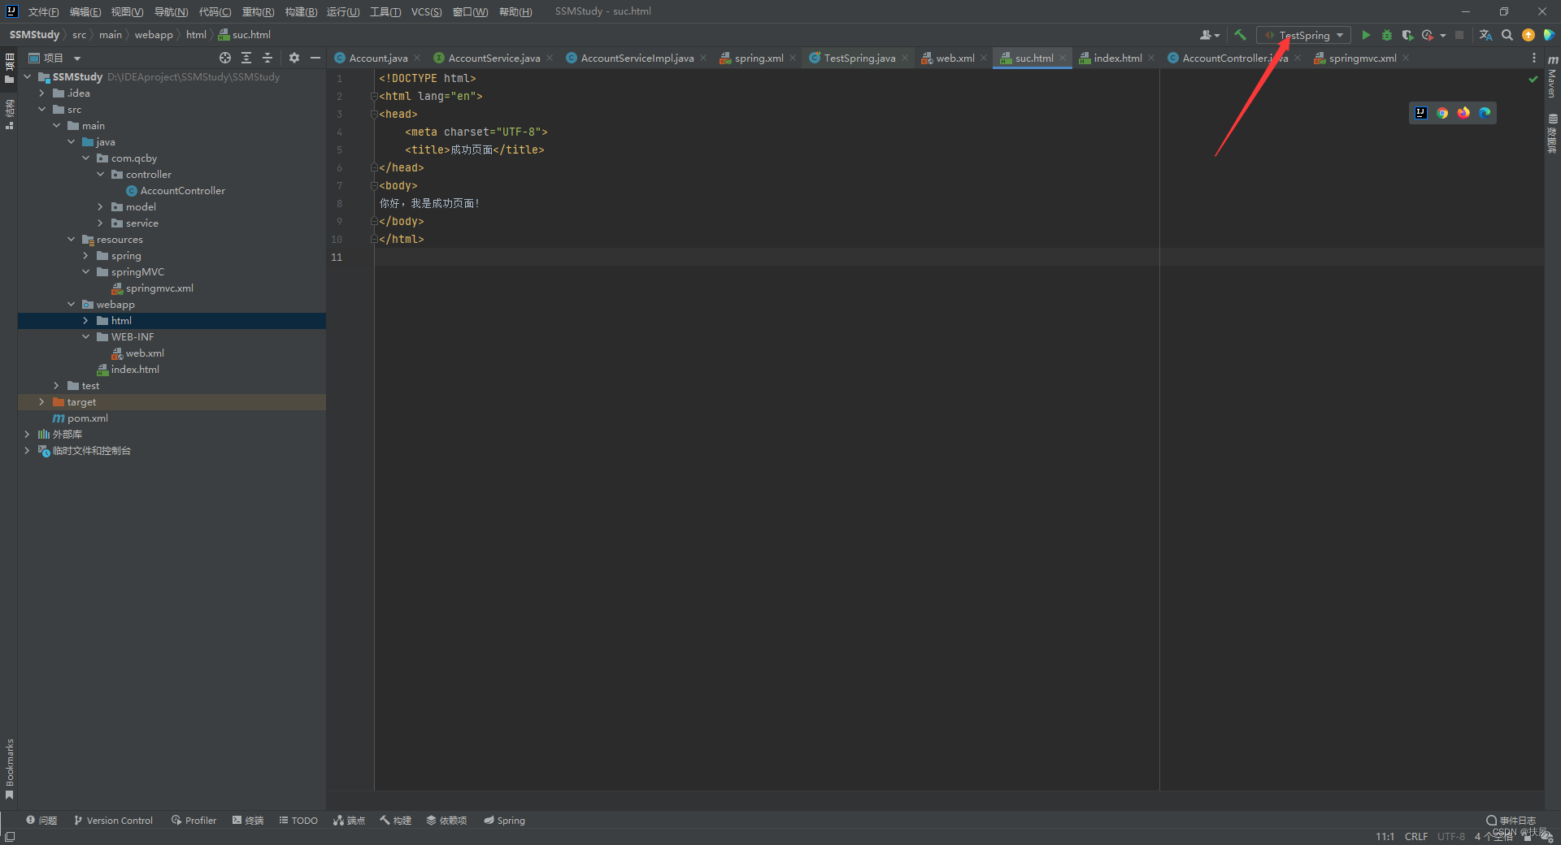Open the 重构(R) refactor menu
Viewport: 1561px width, 845px height.
258,11
